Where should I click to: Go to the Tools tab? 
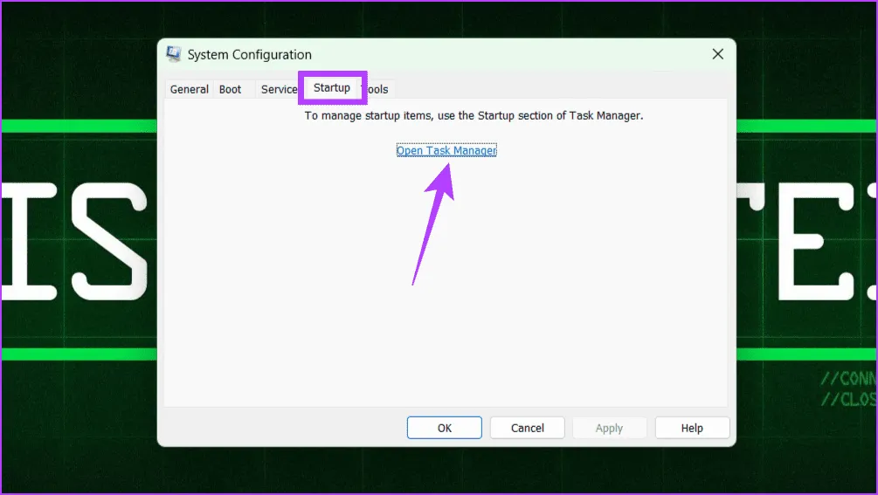pos(379,89)
